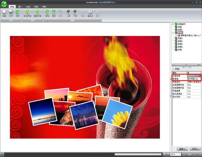Click the 剪切 (Cut) icon
The width and height of the screenshot is (202, 157).
tap(54, 12)
